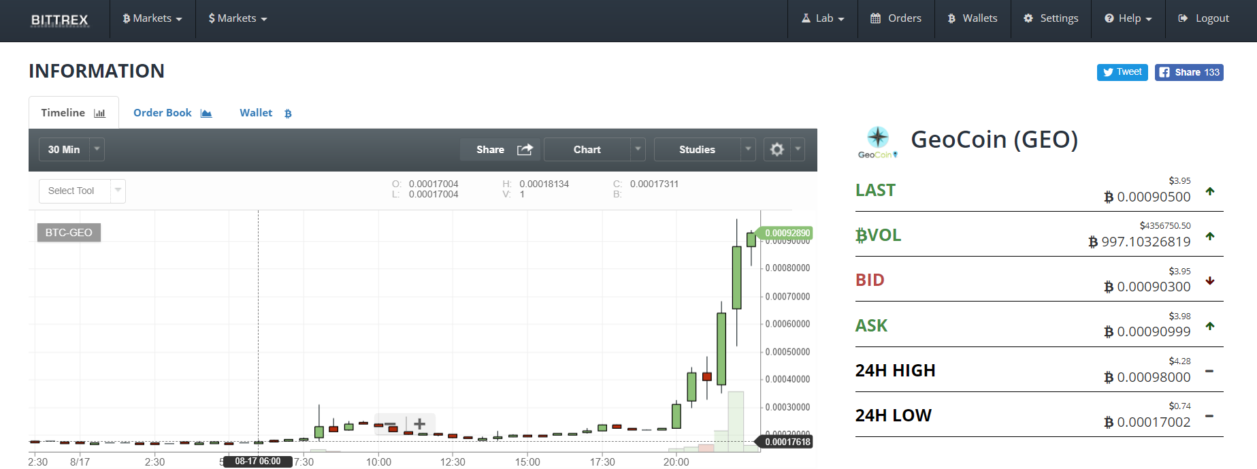
Task: Click the 0.00092890 current price marker
Action: click(785, 233)
